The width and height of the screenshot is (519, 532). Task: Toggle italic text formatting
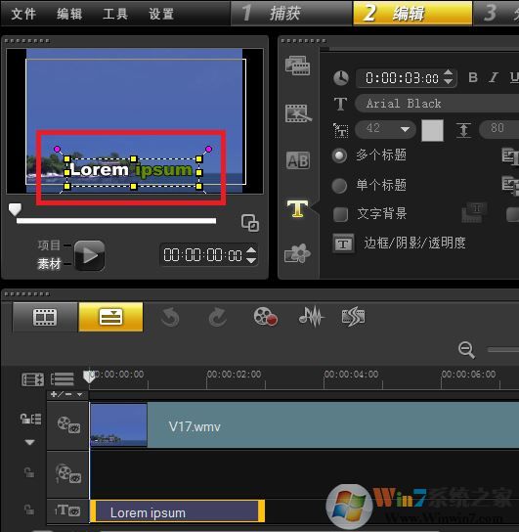coord(494,77)
